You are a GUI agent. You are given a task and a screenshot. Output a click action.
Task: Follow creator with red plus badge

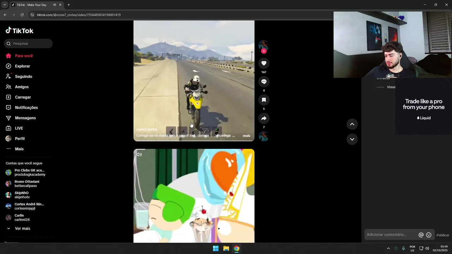click(264, 51)
